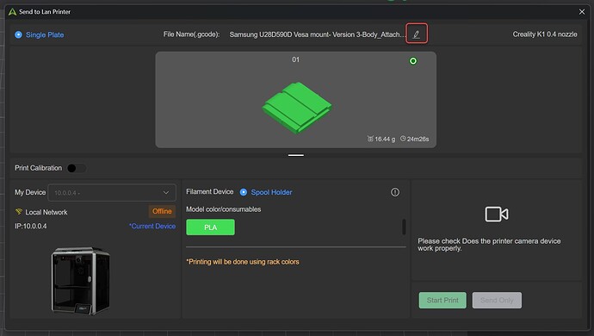Click the Creality K1 printer image
The width and height of the screenshot is (594, 336).
pyautogui.click(x=81, y=281)
